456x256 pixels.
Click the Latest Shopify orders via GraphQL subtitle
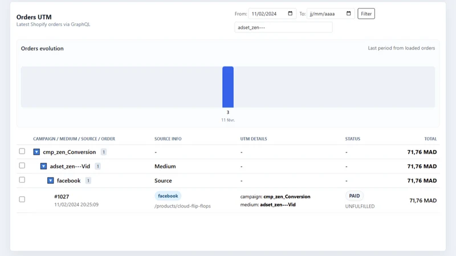53,24
